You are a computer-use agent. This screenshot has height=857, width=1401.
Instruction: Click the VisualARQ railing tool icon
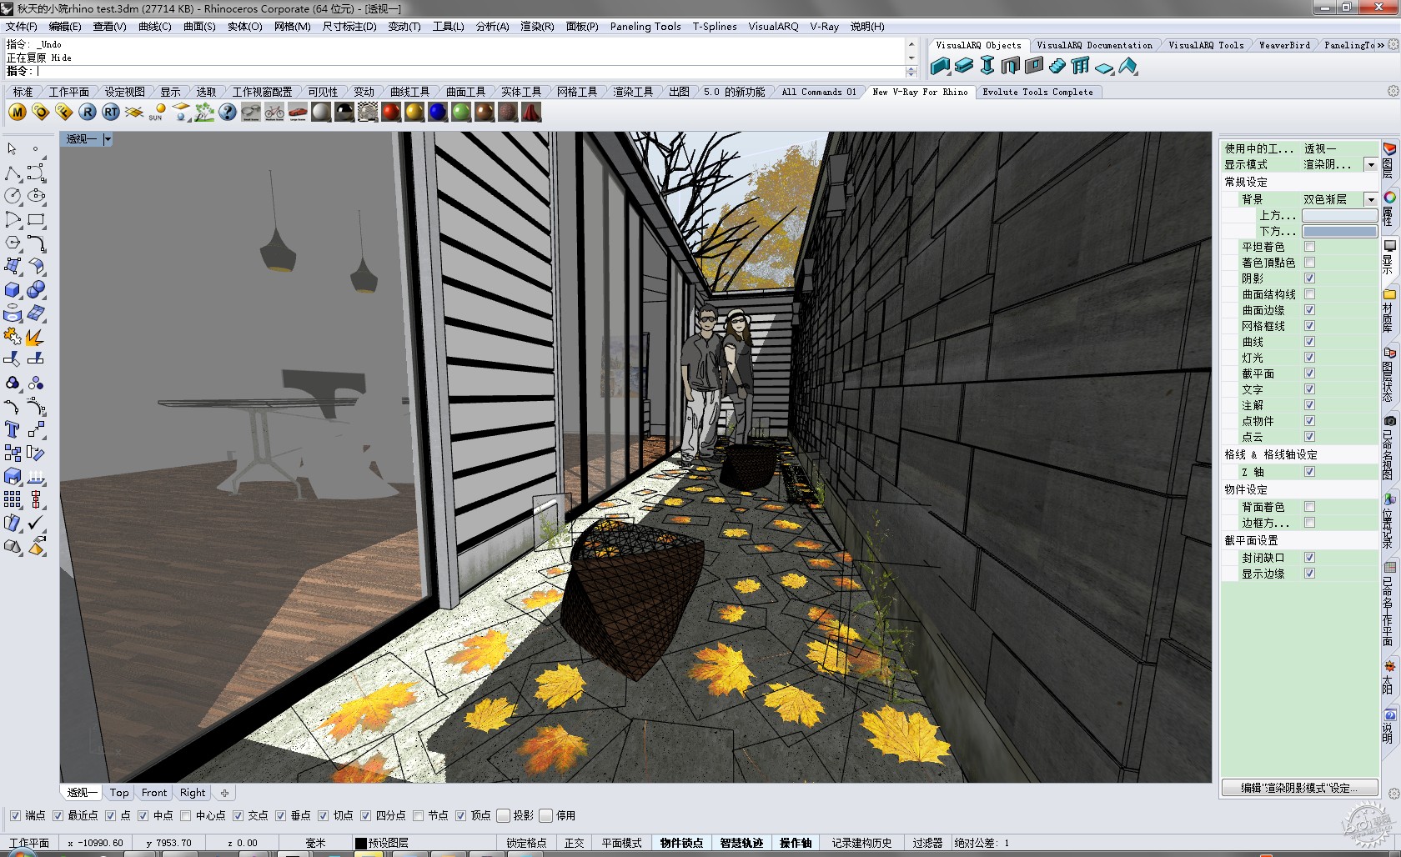[x=1081, y=66]
